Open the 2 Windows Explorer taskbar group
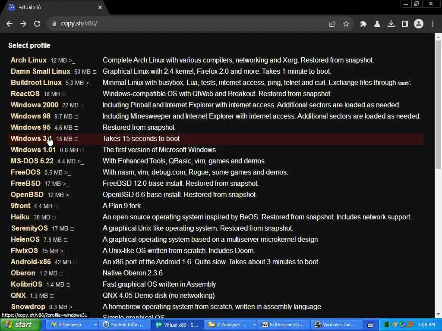Viewport: 442px width, 331px height. click(229, 325)
